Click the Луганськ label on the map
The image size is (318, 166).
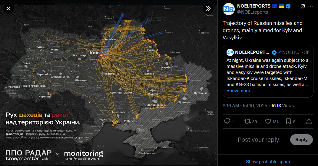coord(200,93)
